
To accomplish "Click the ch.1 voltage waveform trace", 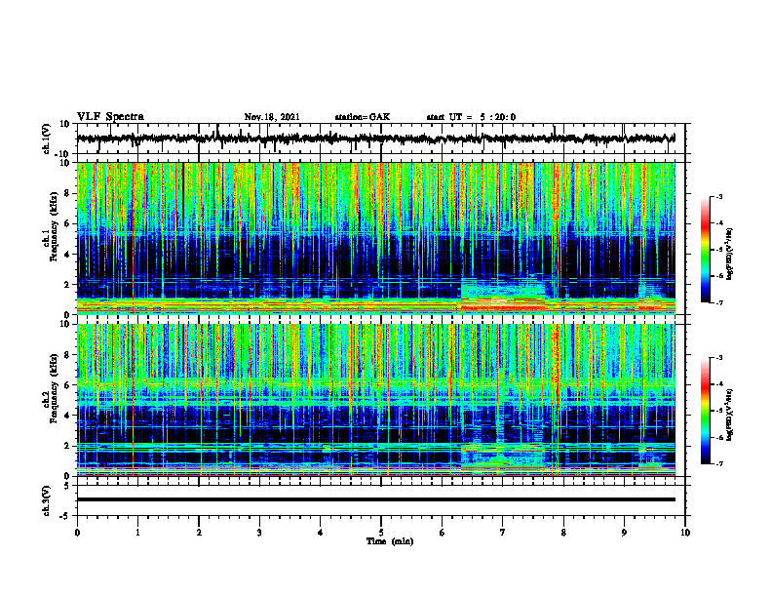I will pyautogui.click(x=375, y=139).
